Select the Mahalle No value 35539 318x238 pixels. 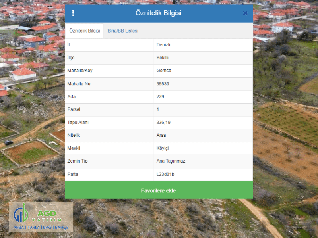point(163,84)
